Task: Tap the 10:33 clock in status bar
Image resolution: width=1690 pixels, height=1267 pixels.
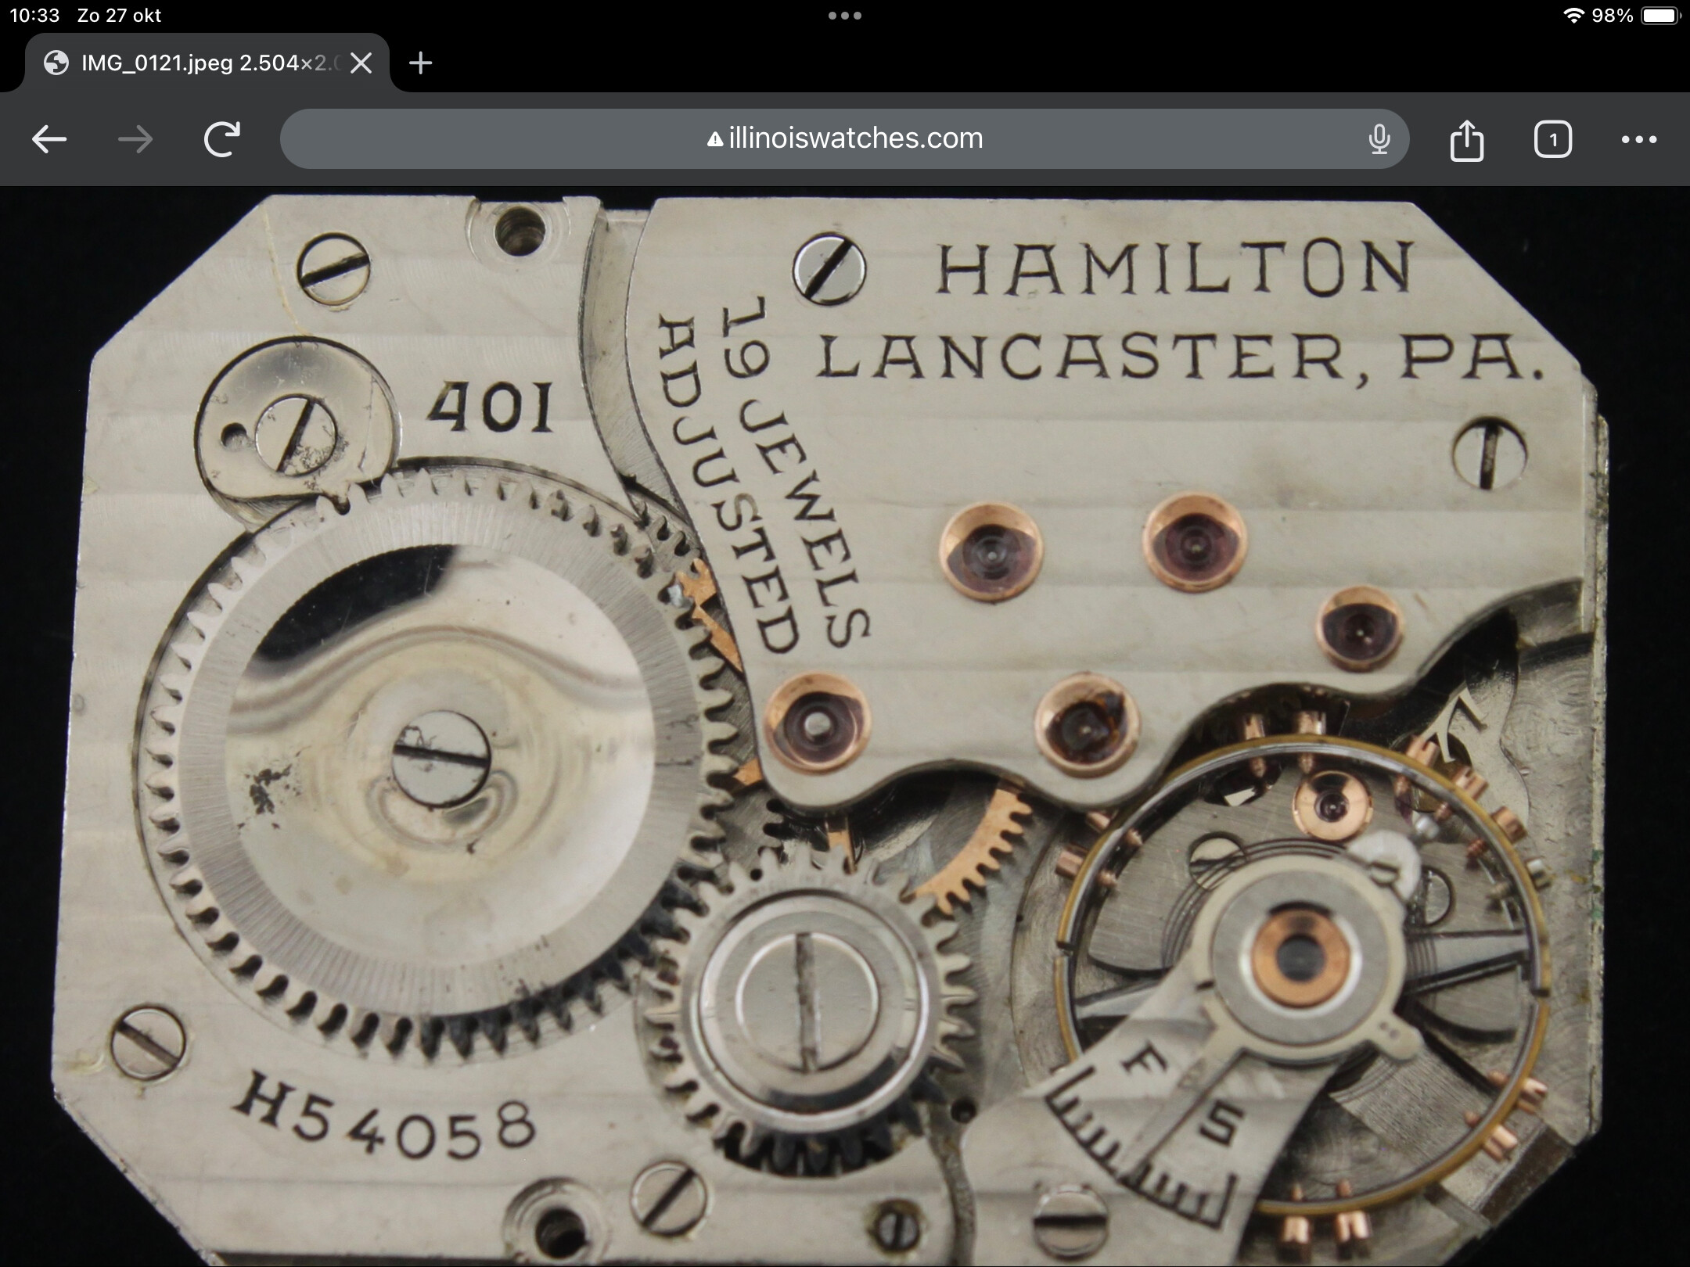Action: point(34,15)
